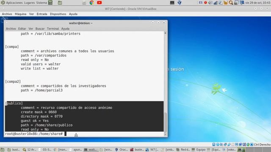Screen dimensions: 271x152
Task: Open terminal Ayuda menu
Action: [x=65, y=29]
